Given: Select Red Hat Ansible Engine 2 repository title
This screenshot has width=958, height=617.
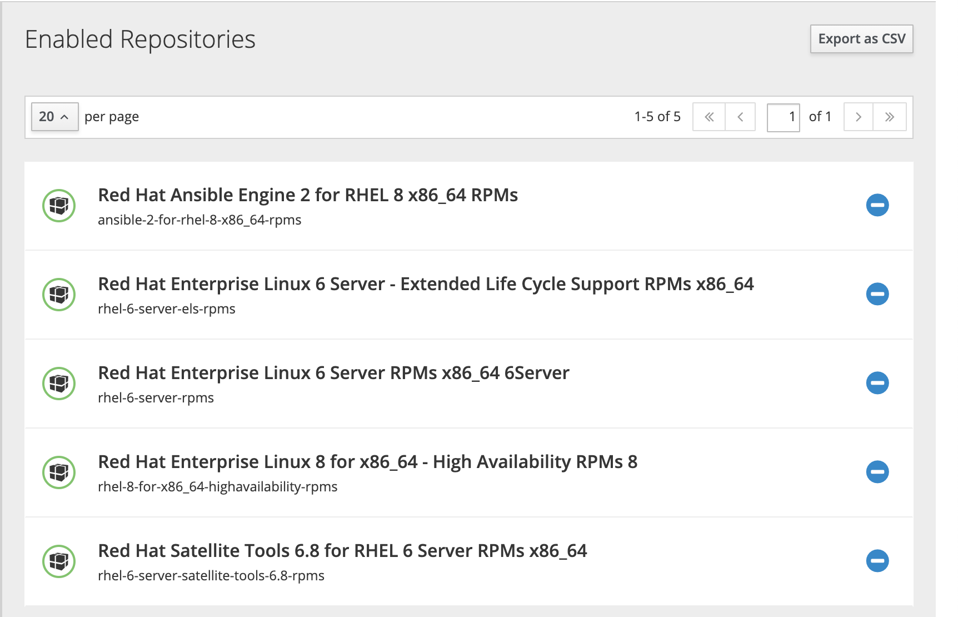Looking at the screenshot, I should 308,195.
